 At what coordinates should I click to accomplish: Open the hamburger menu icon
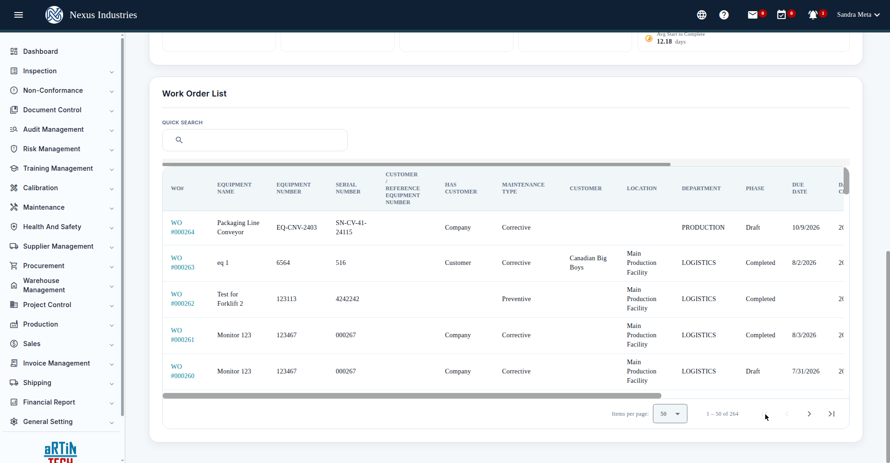point(19,15)
